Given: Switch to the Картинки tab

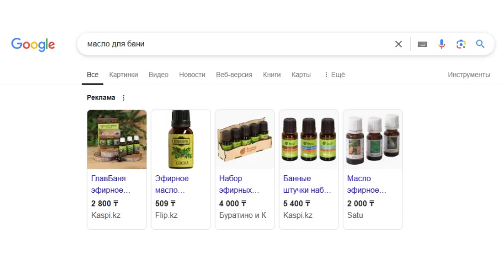Looking at the screenshot, I should coord(123,75).
